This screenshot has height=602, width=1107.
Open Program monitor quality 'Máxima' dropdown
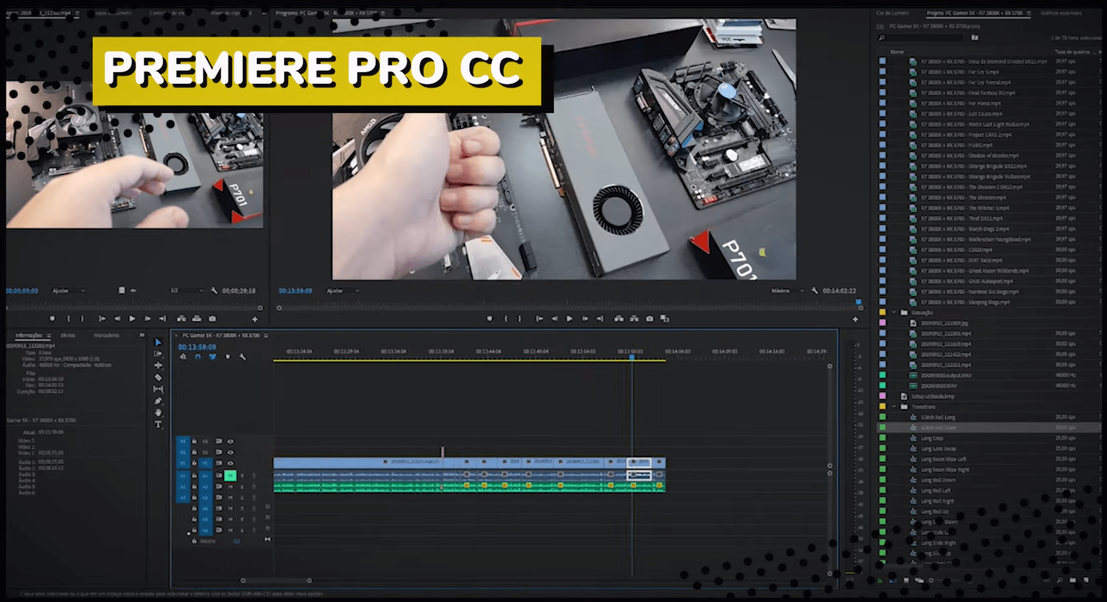click(x=787, y=291)
